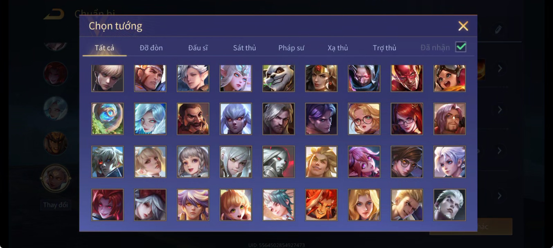Open the Sát thủ tab

click(244, 48)
